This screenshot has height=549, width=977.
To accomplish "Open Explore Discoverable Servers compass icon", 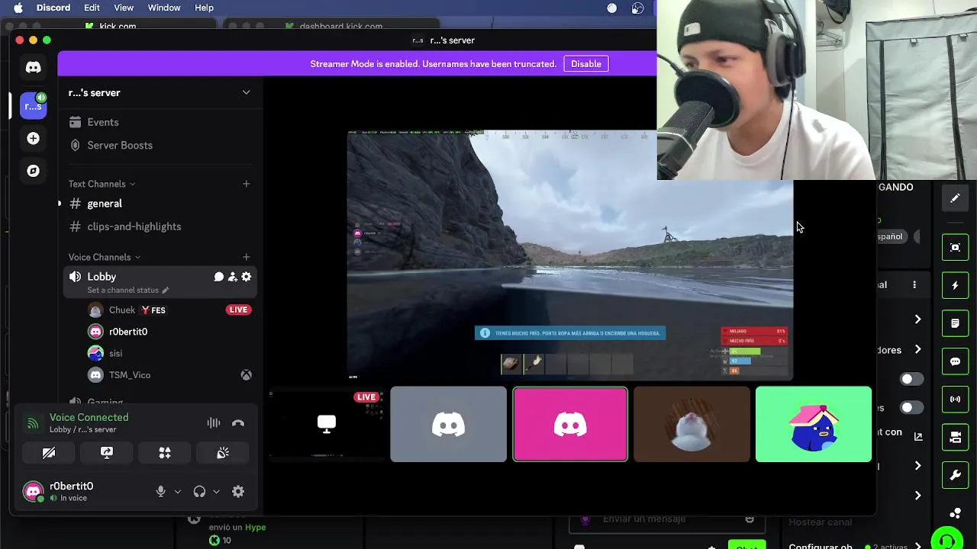I will [33, 171].
